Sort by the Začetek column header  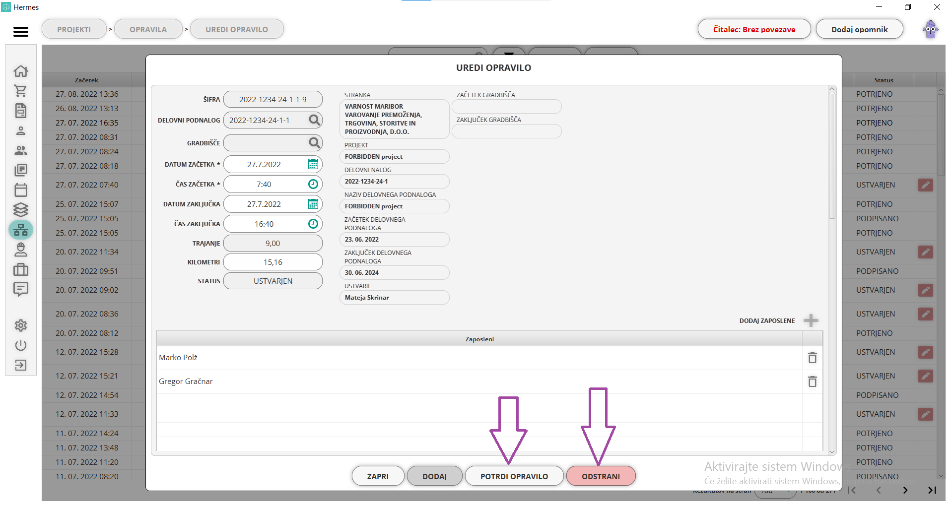(x=86, y=80)
